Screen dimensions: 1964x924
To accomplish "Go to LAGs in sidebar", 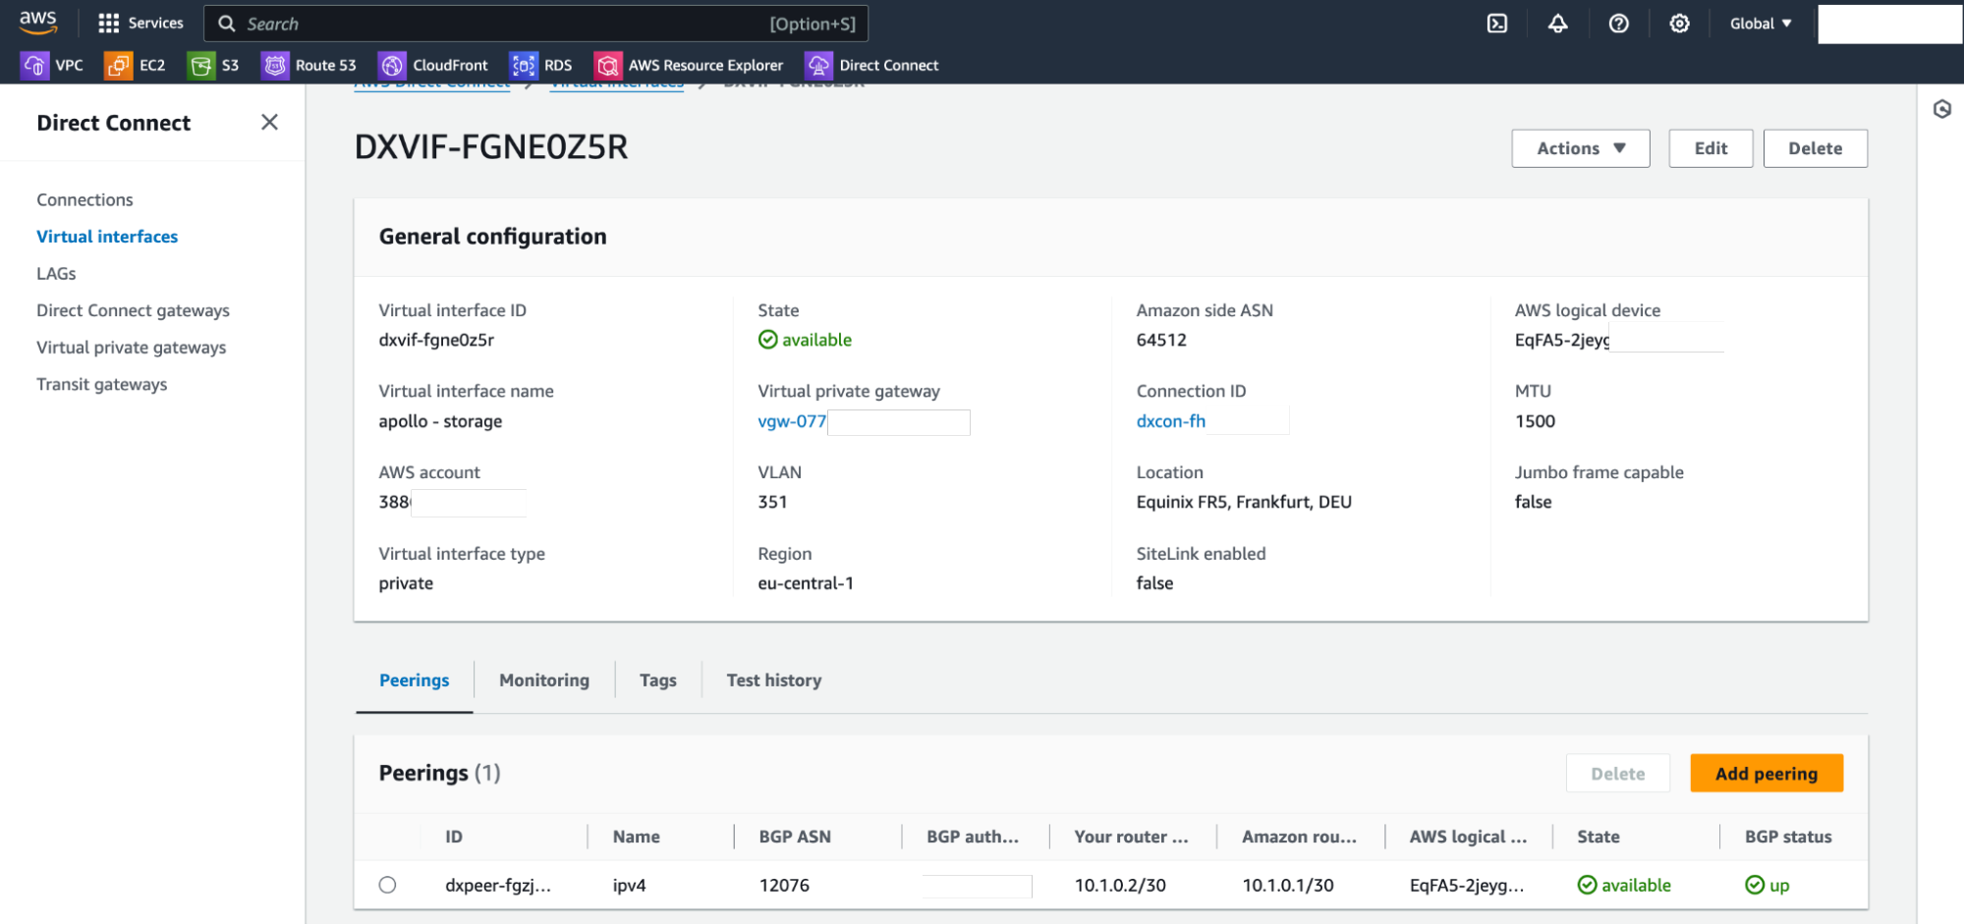I will click(56, 274).
